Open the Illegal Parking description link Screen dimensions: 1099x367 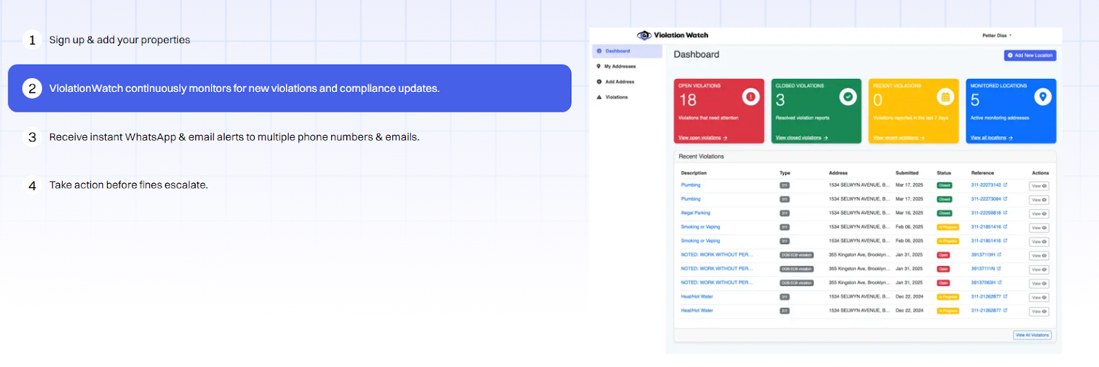click(x=696, y=213)
